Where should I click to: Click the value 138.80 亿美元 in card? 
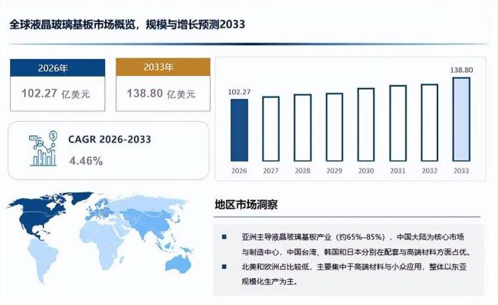[161, 93]
